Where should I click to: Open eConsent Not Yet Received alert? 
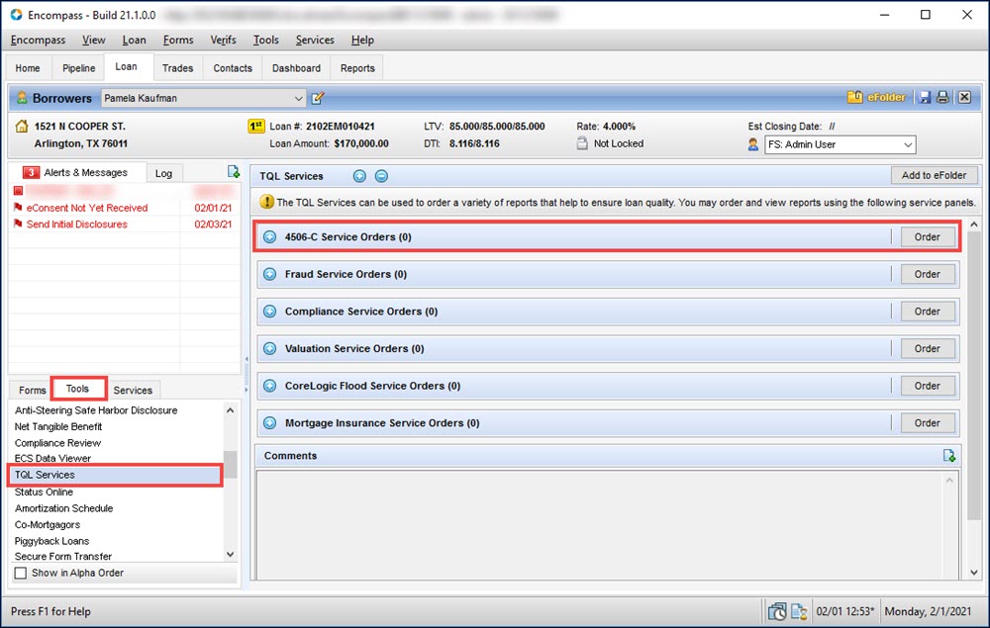click(87, 208)
